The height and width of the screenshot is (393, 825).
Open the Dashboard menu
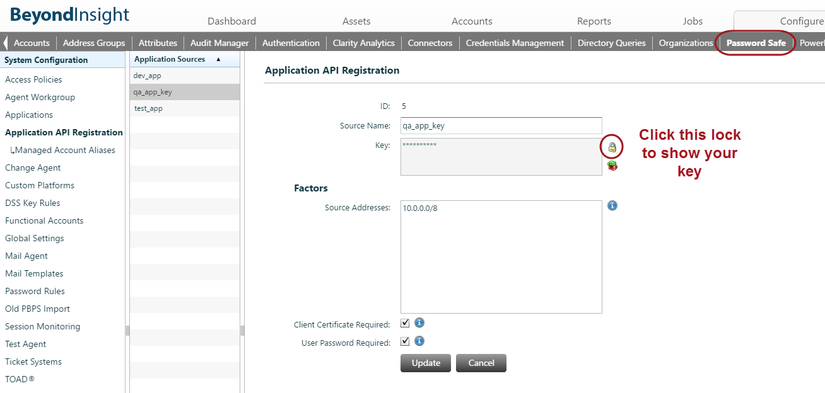(x=231, y=21)
